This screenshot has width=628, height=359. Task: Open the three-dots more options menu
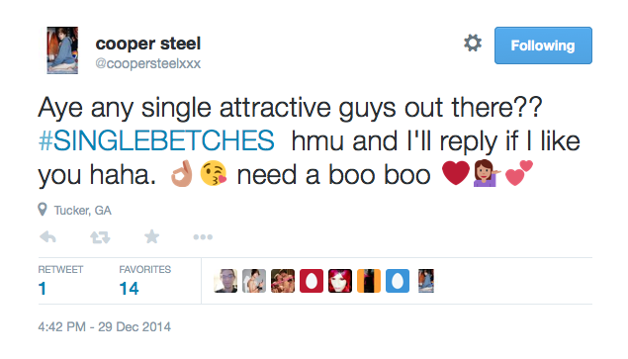(203, 237)
